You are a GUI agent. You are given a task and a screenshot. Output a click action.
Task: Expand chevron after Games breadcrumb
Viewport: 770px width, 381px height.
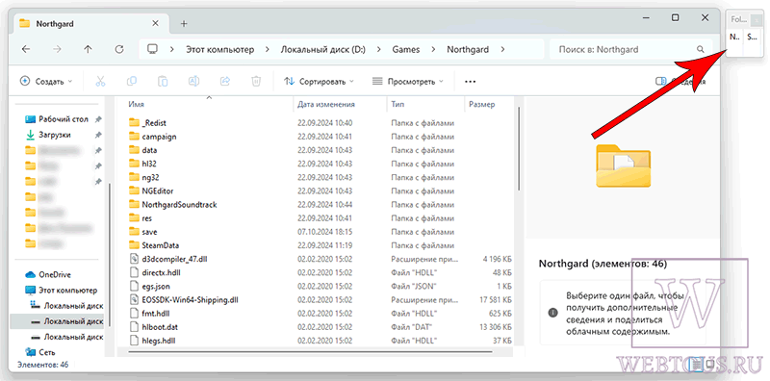tap(433, 49)
